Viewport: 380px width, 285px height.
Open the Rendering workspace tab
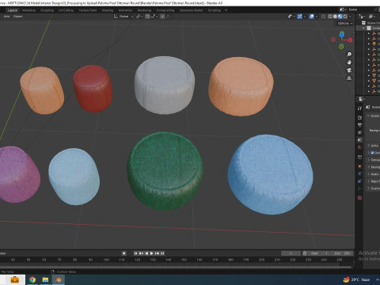click(144, 10)
